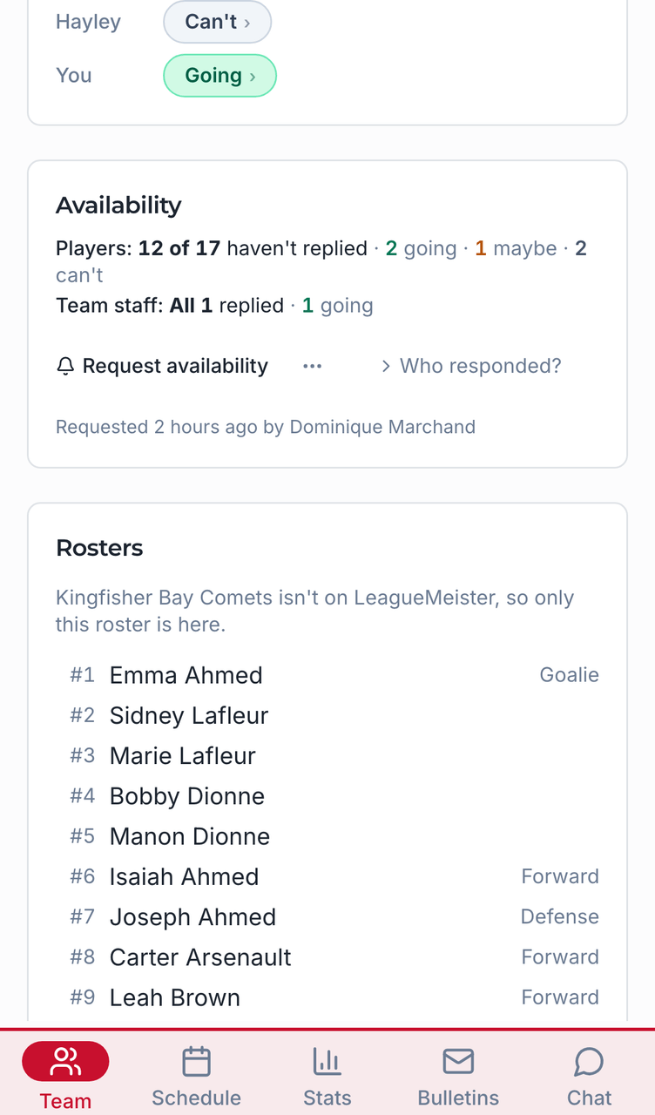Expand the Who responded? section
655x1115 pixels.
click(471, 366)
